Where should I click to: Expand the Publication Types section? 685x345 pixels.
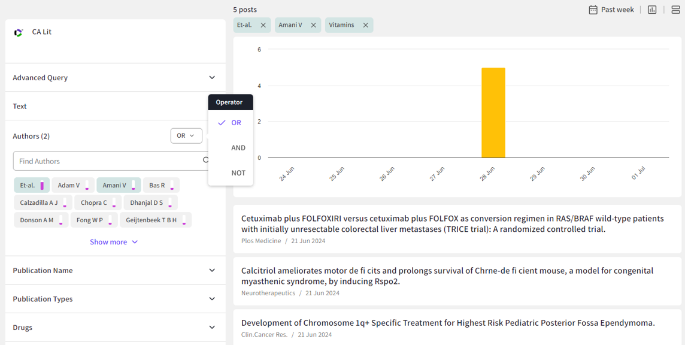212,299
